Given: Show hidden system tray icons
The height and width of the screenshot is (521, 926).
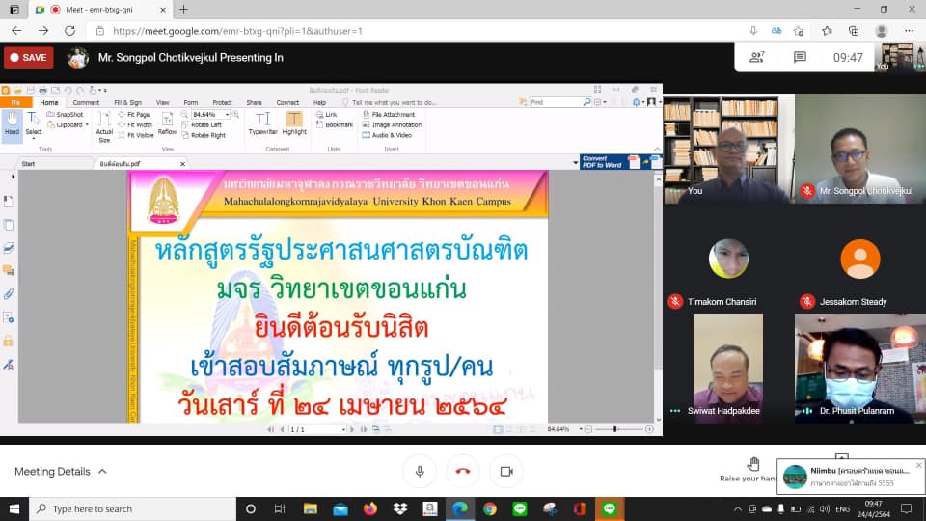Looking at the screenshot, I should point(738,509).
